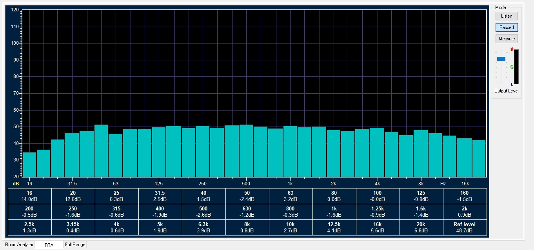Click the 5k 1.9dB cell
Image resolution: width=534 pixels, height=250 pixels.
click(160, 227)
